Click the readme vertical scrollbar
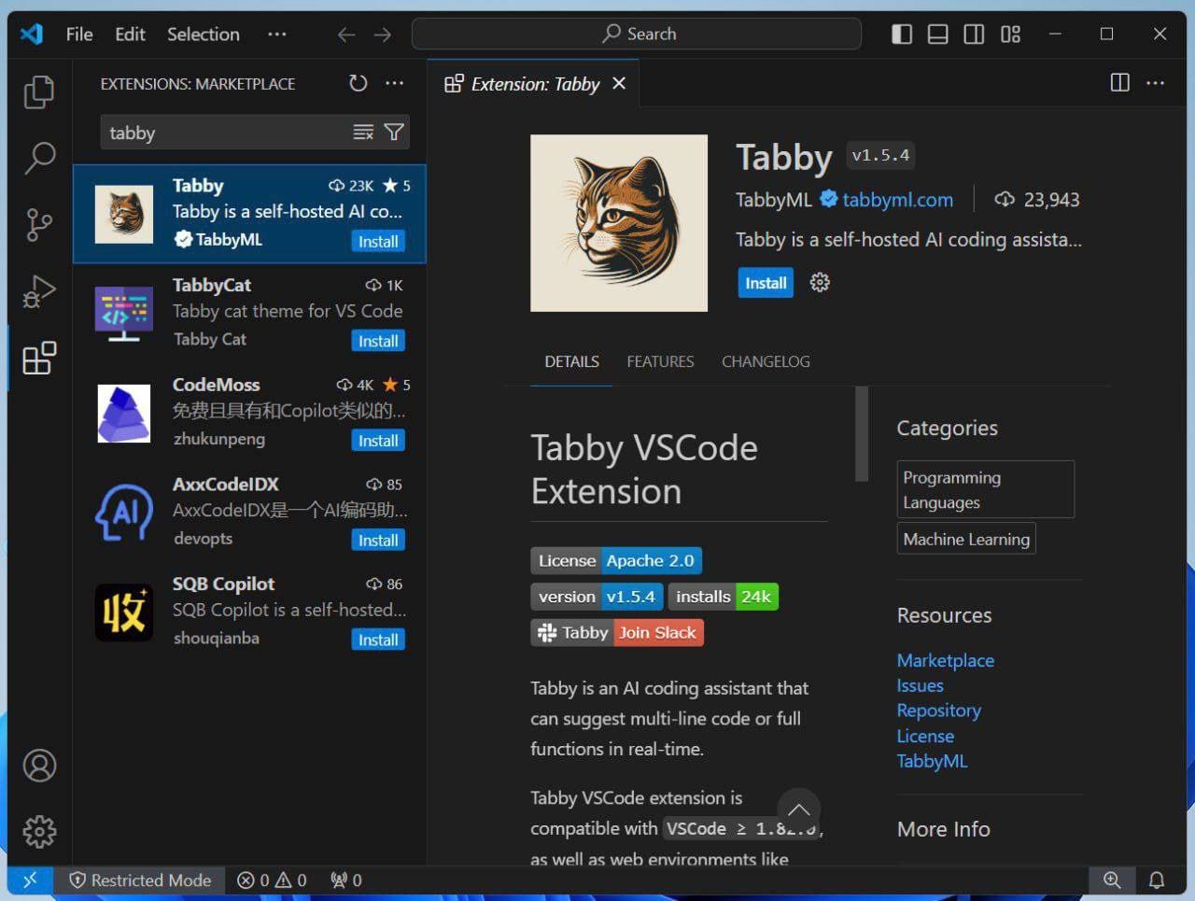This screenshot has height=901, width=1195. (862, 434)
